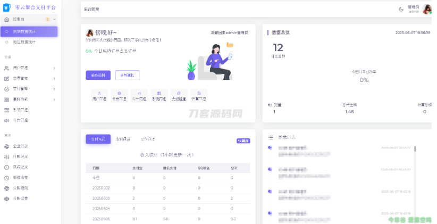Open the shortcut tile with document icon
Viewport: 437px width, 224px height.
pyautogui.click(x=199, y=96)
